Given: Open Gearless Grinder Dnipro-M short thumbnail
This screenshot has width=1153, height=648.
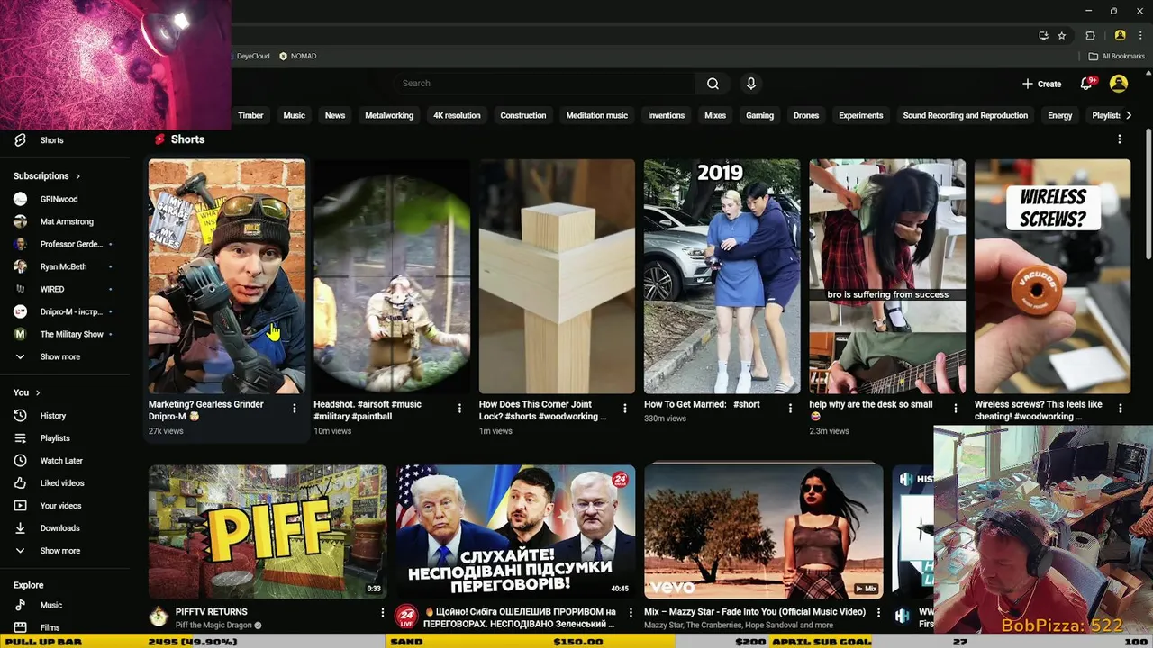Looking at the screenshot, I should (x=227, y=276).
